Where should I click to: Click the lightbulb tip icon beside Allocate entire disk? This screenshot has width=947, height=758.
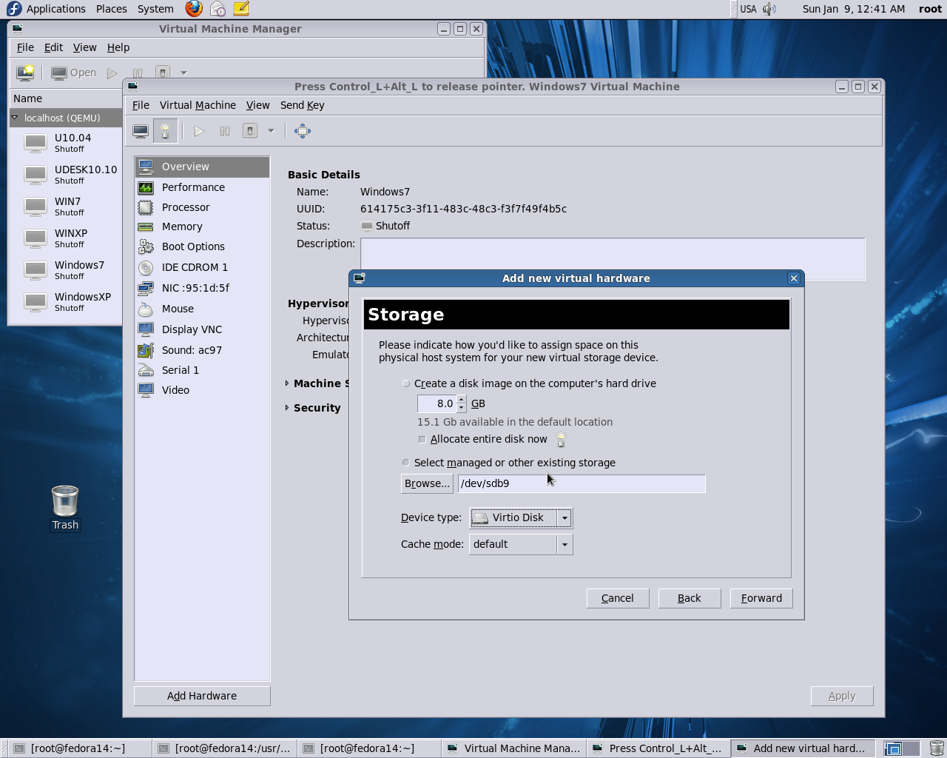(x=561, y=440)
